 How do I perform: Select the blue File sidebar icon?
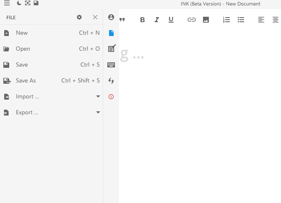point(111,33)
